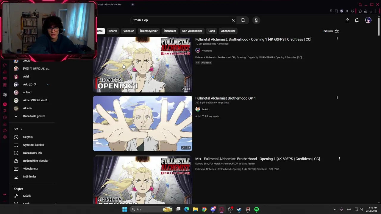Open Opera easy setup sliders icon
The image size is (381, 214).
point(377,11)
